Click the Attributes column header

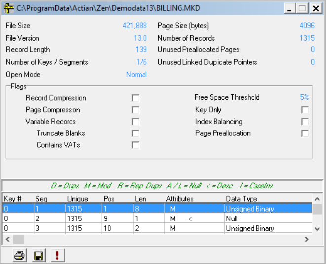pos(195,199)
